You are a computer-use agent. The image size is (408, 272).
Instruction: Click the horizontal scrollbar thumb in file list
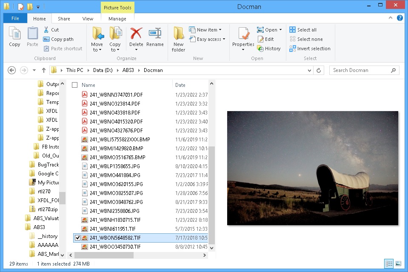point(104,255)
